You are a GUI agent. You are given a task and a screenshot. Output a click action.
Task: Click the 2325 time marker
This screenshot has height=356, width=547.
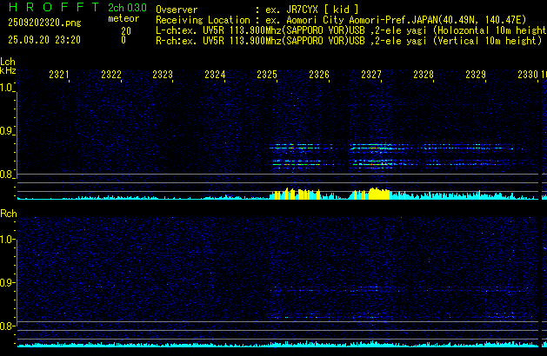point(267,76)
